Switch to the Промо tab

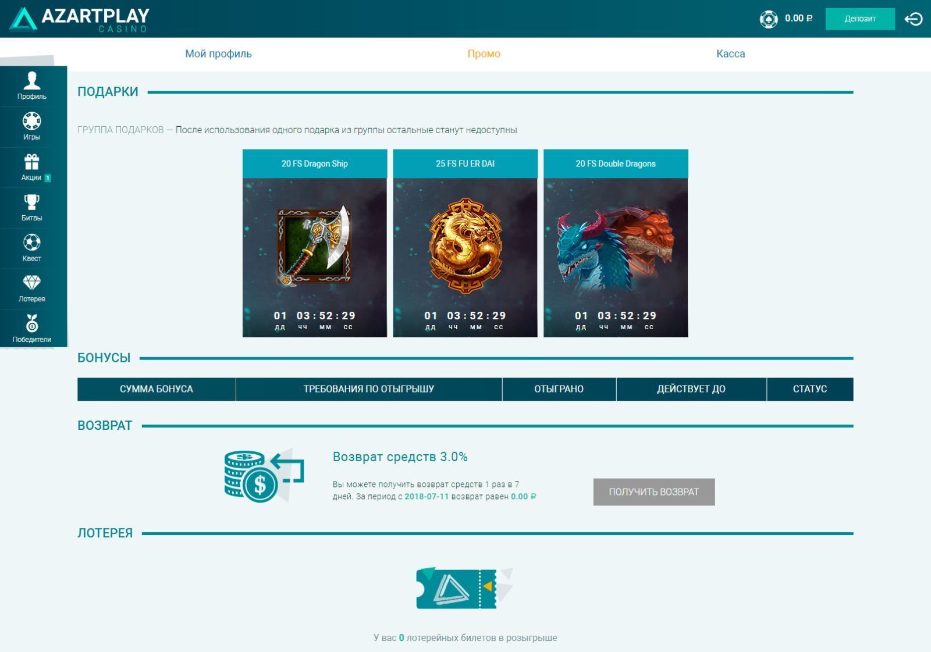point(484,54)
